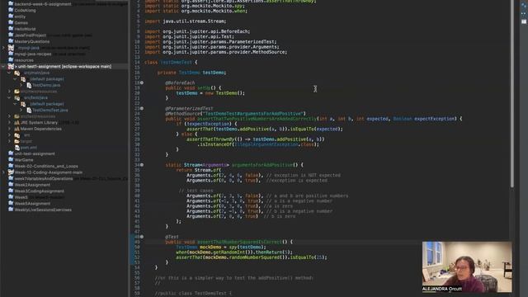Expand the Week-12-Coding-Assignment-main project
The height and width of the screenshot is (297, 528).
(3, 172)
